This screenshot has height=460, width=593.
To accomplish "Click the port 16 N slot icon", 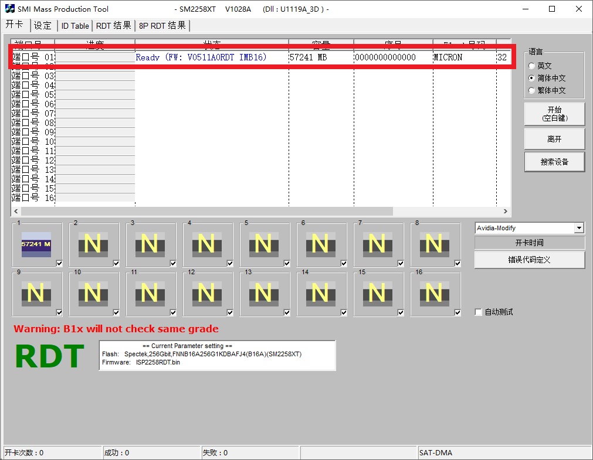I will coord(434,292).
